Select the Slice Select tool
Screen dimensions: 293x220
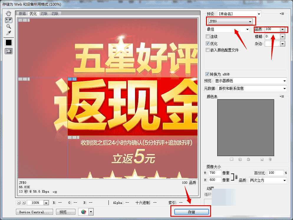pos(9,20)
